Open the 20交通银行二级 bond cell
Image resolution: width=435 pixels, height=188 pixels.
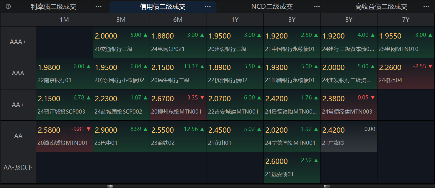tap(121, 42)
